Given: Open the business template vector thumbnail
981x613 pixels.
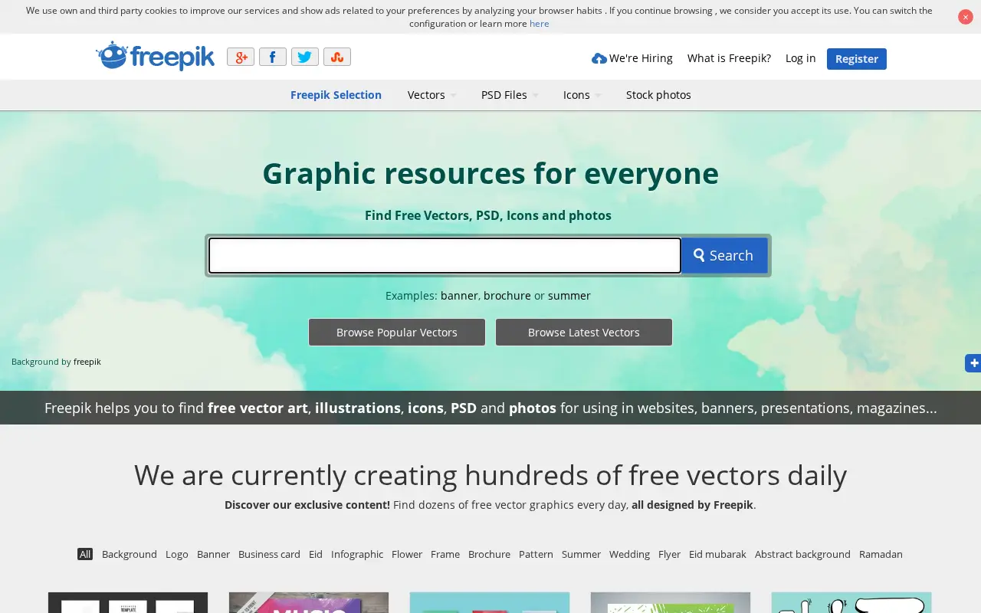Looking at the screenshot, I should pos(128,602).
